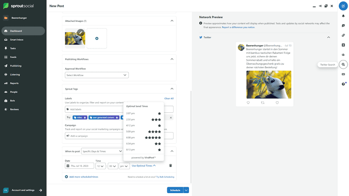This screenshot has height=196, width=349.
Task: Open Twitter Search magnifier icon
Action: pyautogui.click(x=343, y=64)
